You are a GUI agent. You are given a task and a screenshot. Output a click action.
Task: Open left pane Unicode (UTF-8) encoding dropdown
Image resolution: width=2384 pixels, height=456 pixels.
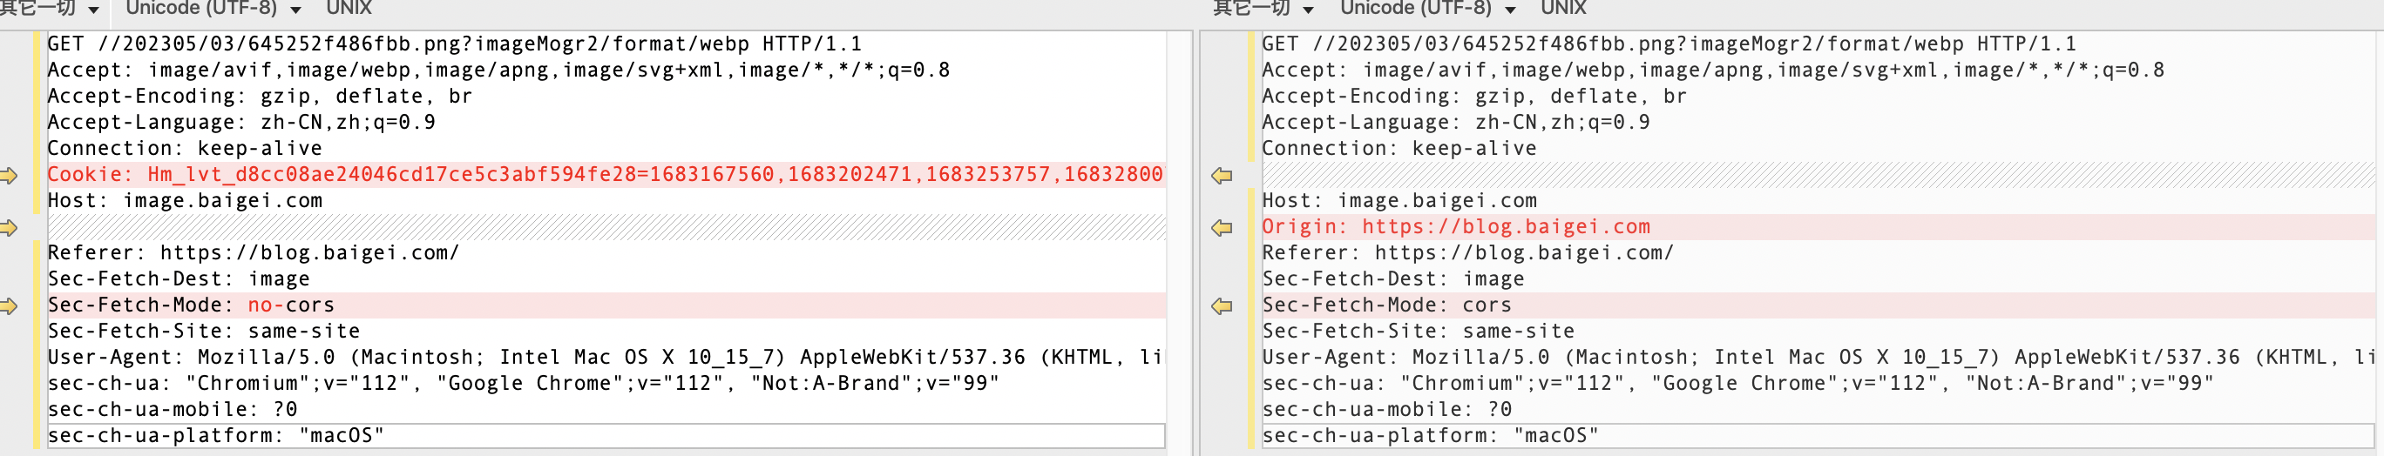(213, 9)
